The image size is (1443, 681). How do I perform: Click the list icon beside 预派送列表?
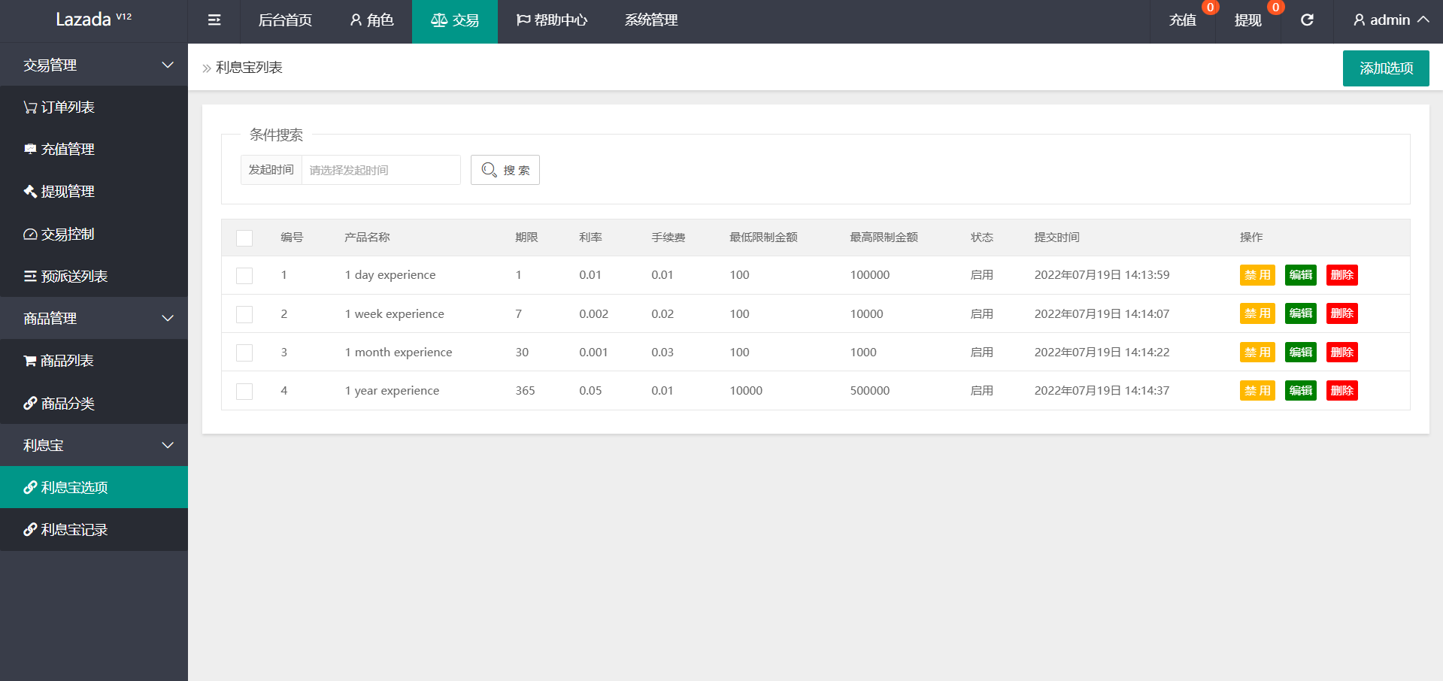(30, 277)
